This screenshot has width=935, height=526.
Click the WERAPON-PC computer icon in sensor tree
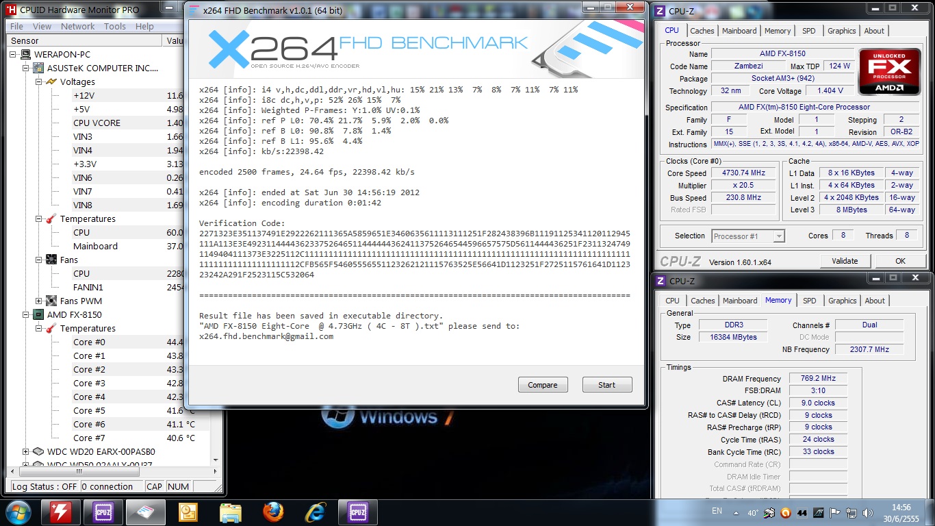25,55
